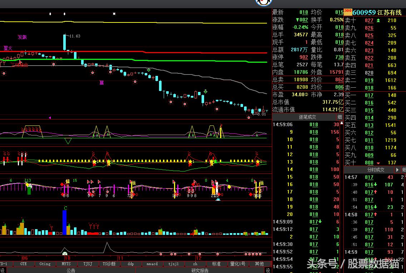Click the red 三线粘合 signal label
The width and height of the screenshot is (406, 273).
pos(19,65)
